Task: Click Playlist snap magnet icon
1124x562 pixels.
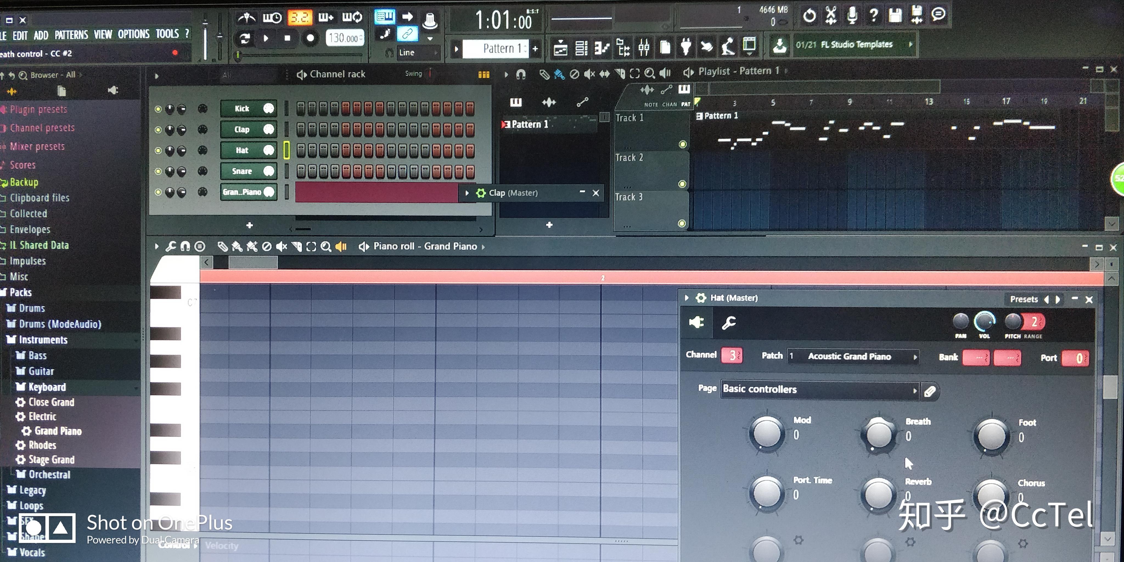Action: pyautogui.click(x=521, y=74)
